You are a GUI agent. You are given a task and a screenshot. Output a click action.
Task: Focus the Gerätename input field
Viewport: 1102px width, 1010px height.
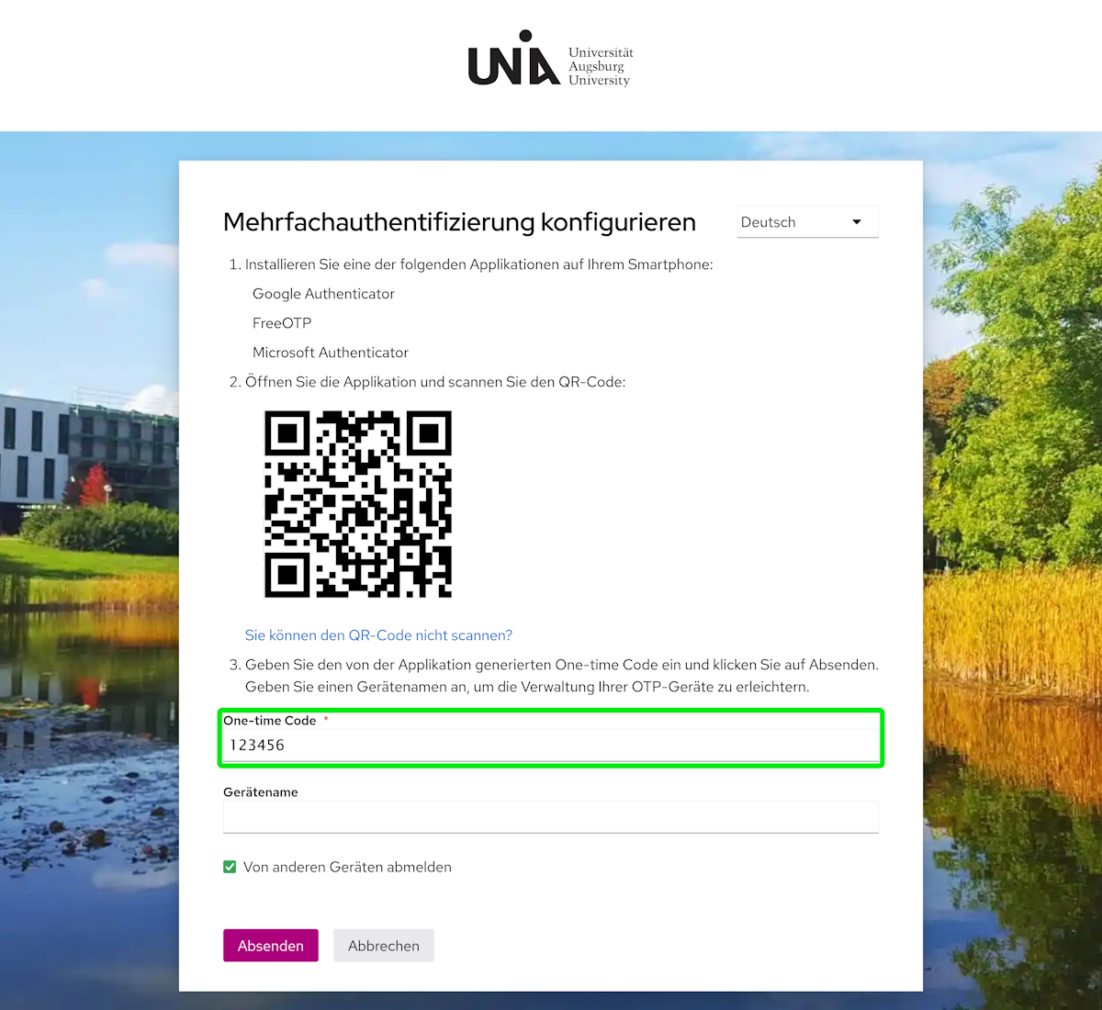click(551, 817)
